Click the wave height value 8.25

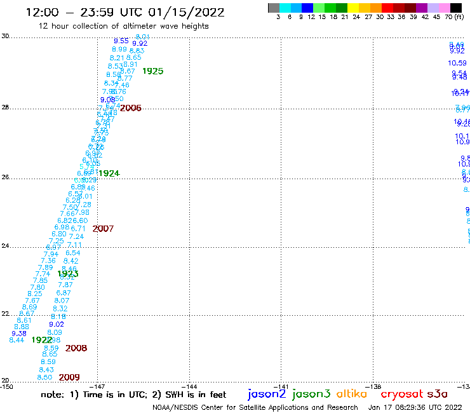point(35,294)
